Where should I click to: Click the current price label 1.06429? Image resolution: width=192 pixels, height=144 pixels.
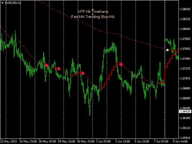(x=185, y=111)
